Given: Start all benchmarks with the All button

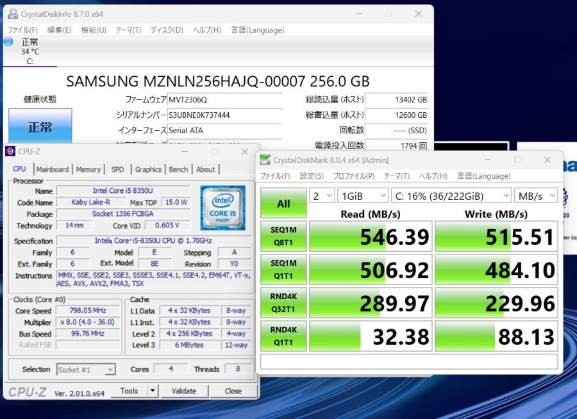Looking at the screenshot, I should [283, 204].
